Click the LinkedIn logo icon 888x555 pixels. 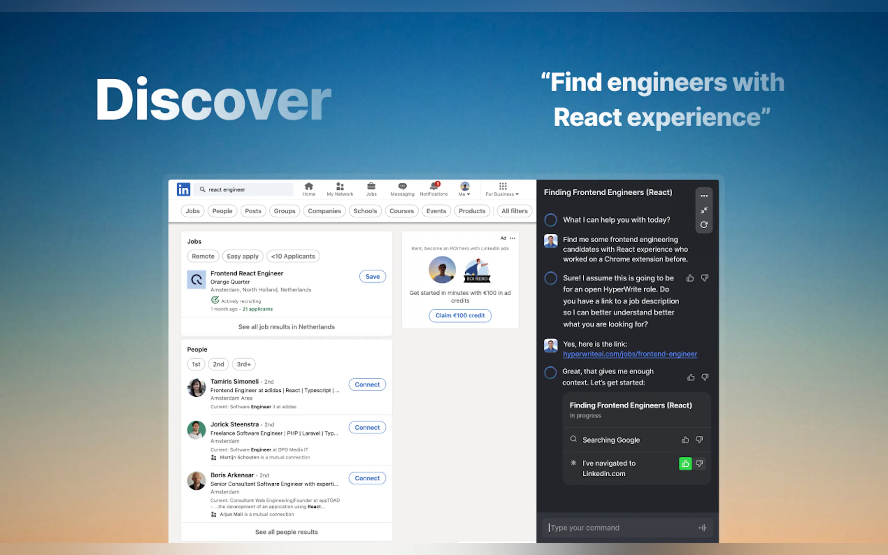183,189
